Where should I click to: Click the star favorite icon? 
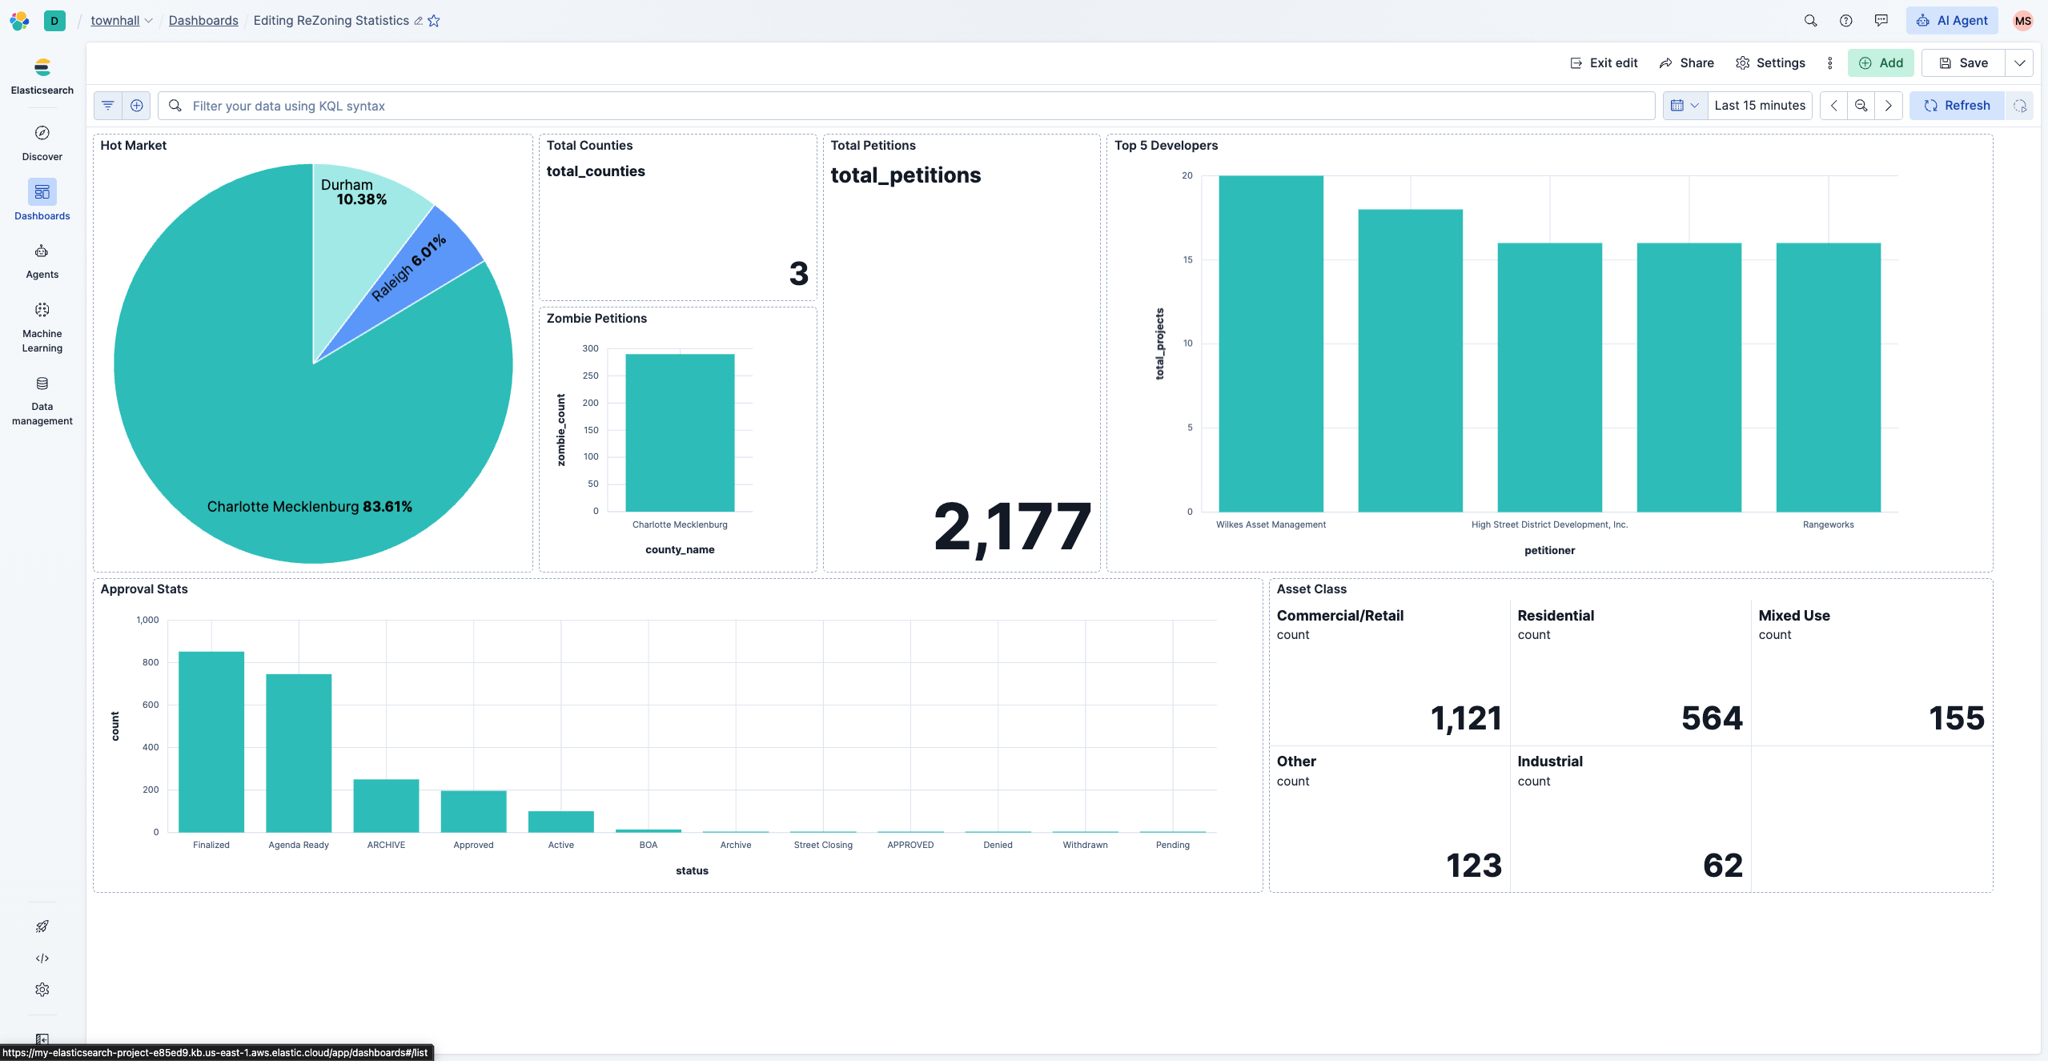click(434, 21)
